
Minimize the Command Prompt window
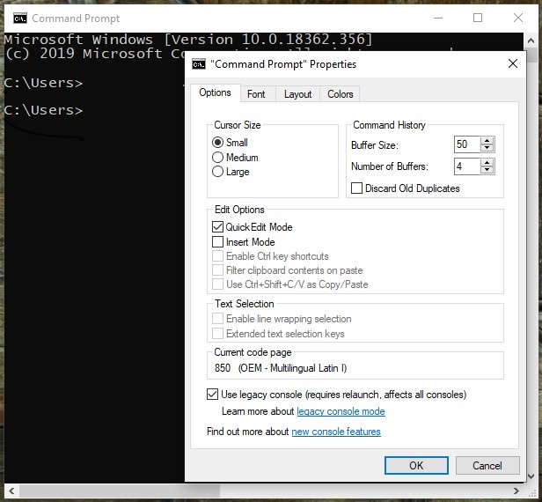point(438,18)
